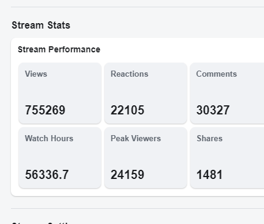Click the Reactions count 22105
The width and height of the screenshot is (264, 224).
127,110
